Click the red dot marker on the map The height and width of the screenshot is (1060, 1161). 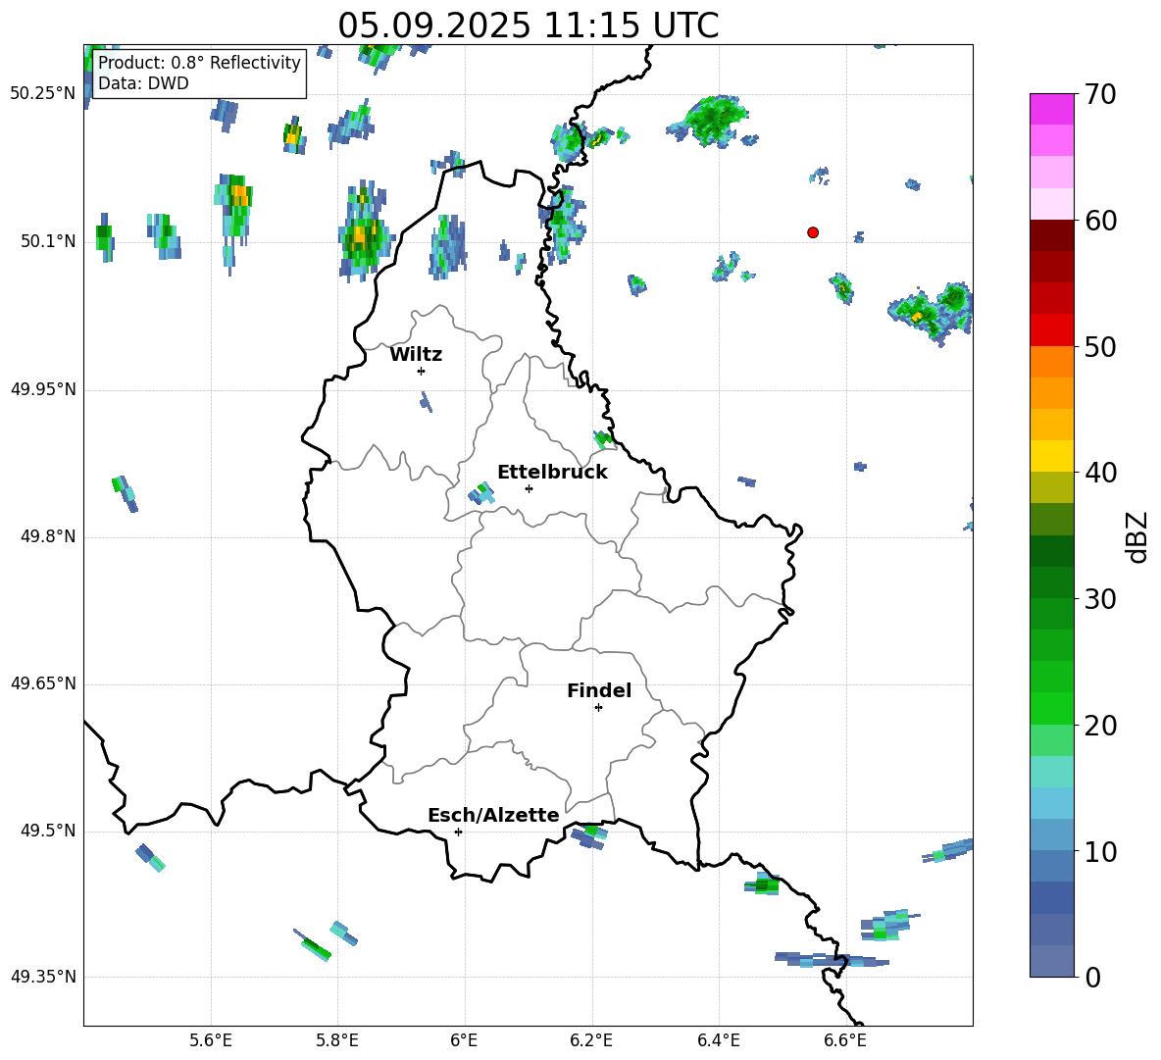tap(813, 232)
